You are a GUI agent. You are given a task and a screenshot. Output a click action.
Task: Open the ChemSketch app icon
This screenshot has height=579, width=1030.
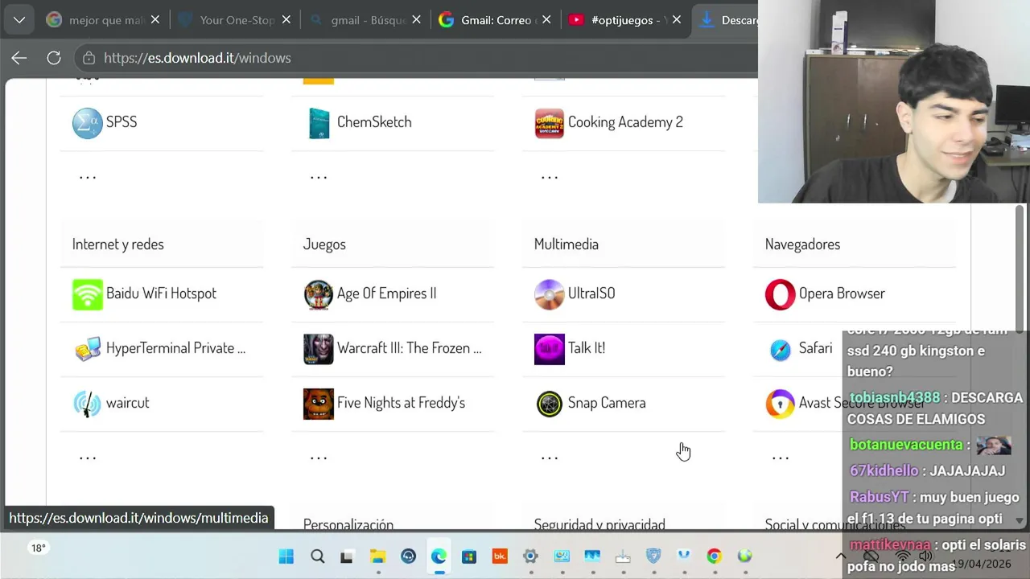pyautogui.click(x=319, y=123)
